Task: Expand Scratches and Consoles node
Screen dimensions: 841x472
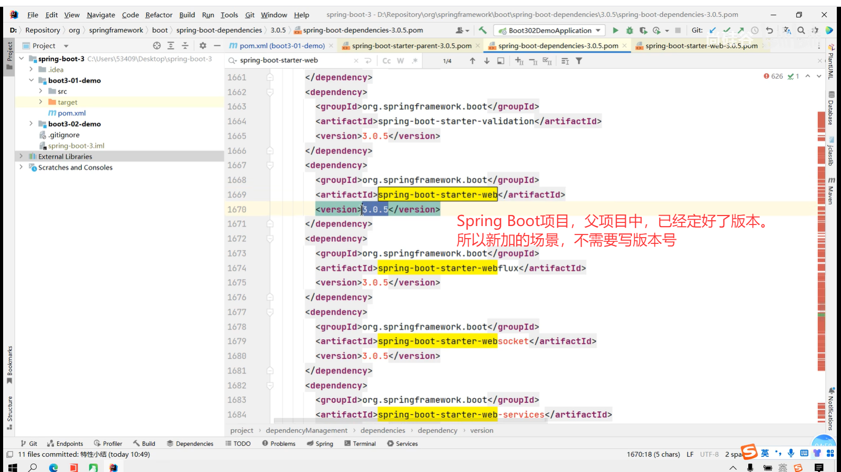Action: [21, 167]
